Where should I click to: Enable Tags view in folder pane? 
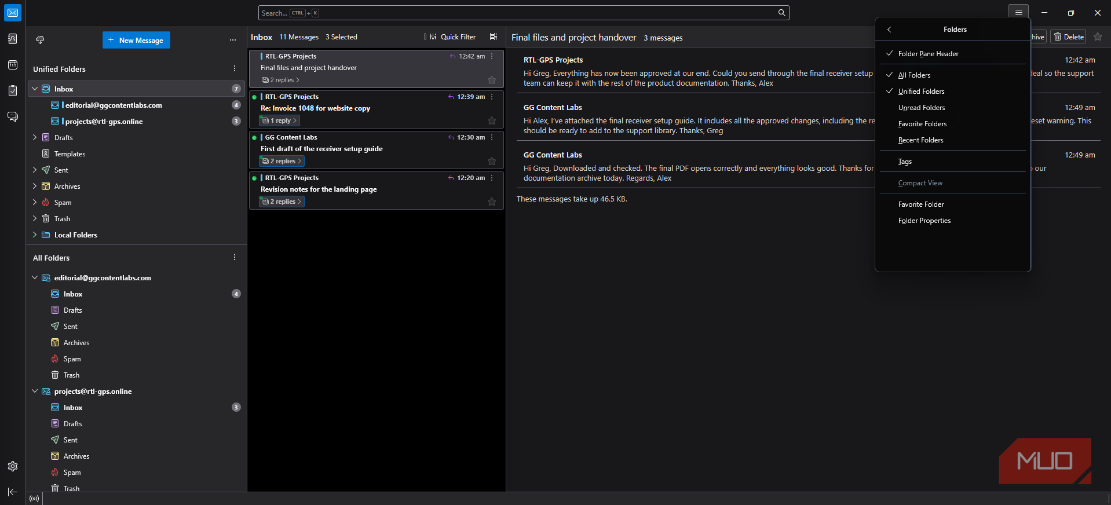[953, 162]
